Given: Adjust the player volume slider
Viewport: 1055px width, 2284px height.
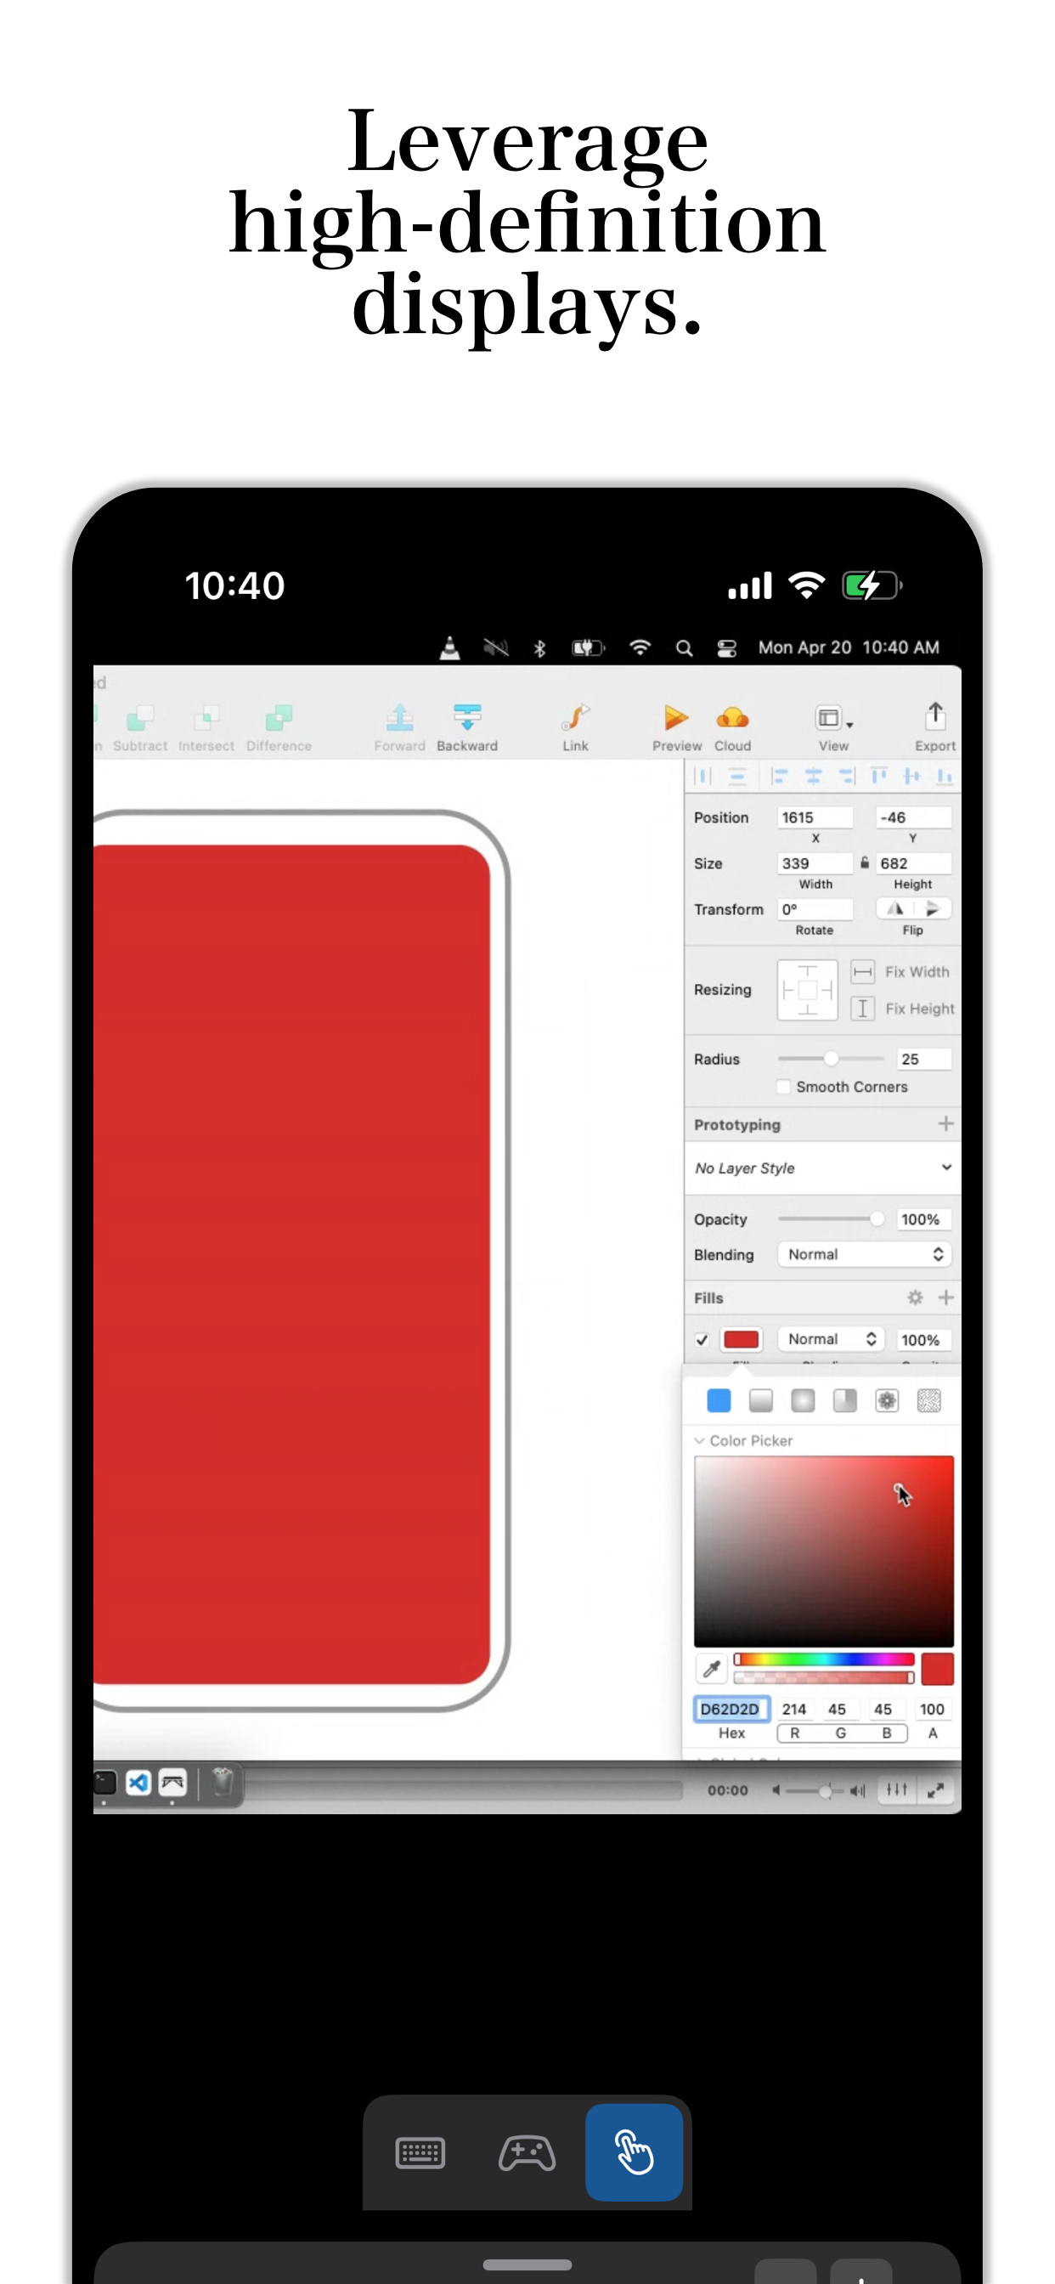Looking at the screenshot, I should (814, 1791).
